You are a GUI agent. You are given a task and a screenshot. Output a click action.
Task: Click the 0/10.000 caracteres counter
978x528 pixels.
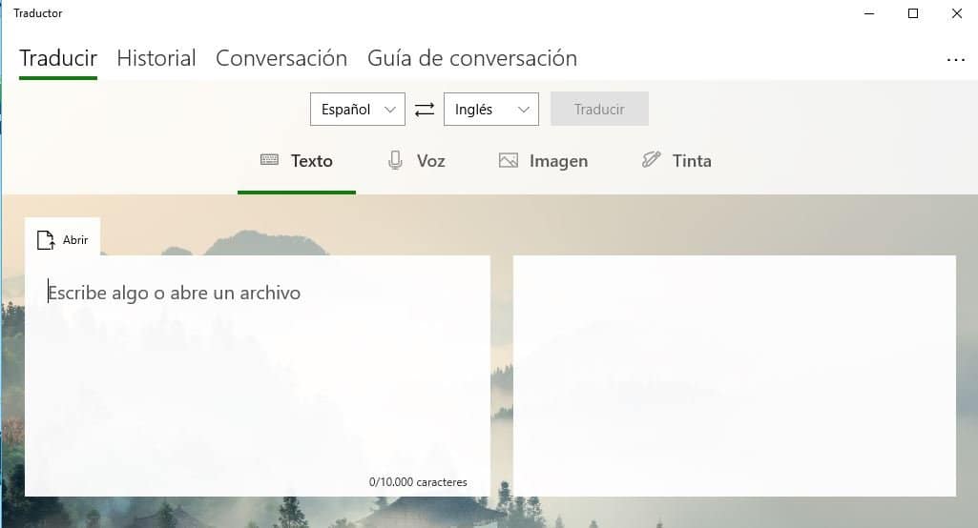tap(418, 482)
